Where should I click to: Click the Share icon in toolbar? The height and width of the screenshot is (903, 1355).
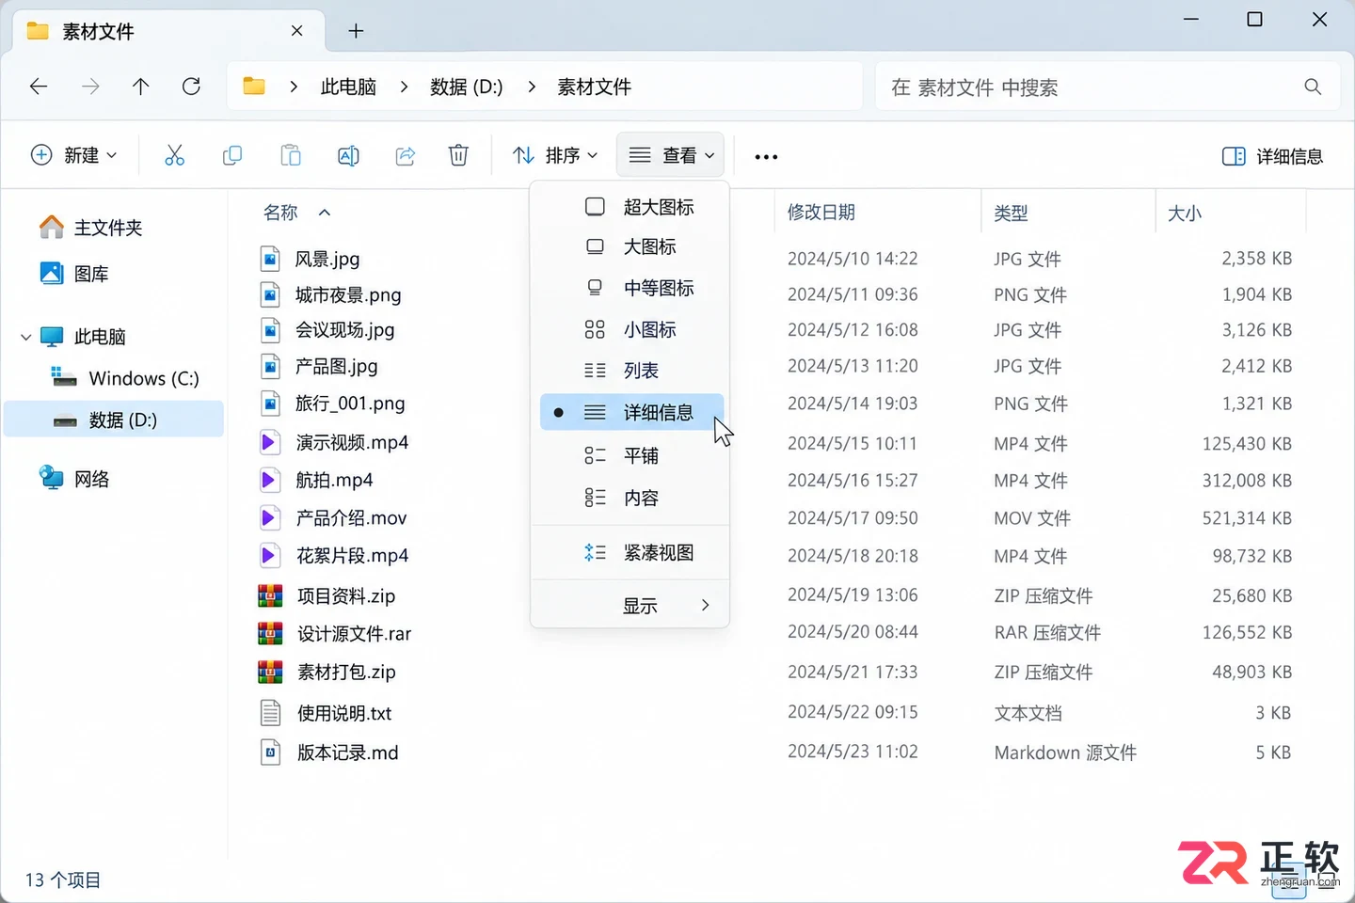406,155
